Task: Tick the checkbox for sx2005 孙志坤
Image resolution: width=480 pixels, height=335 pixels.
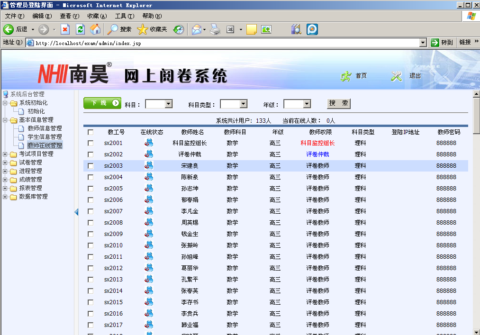Action: (x=91, y=189)
